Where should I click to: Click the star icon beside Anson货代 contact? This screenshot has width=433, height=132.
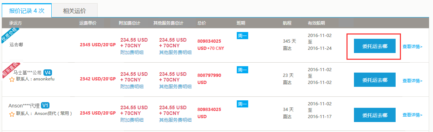12,114
